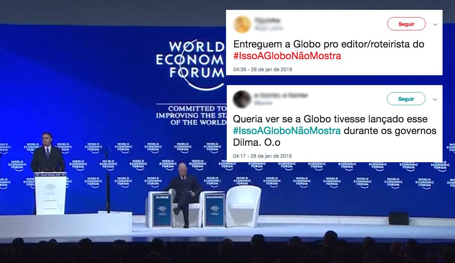
Task: Open the red #IssoAGloboNãoMostra hashtag
Action: pos(287,56)
